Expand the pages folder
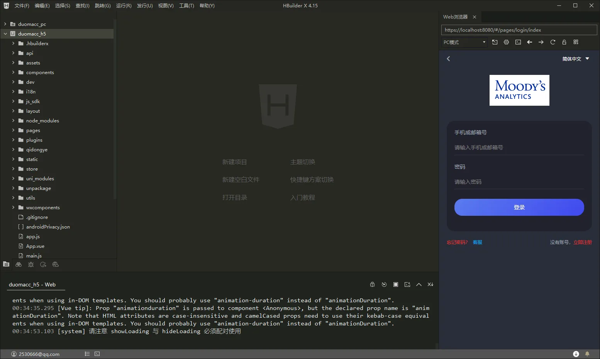600x359 pixels. [x=13, y=130]
